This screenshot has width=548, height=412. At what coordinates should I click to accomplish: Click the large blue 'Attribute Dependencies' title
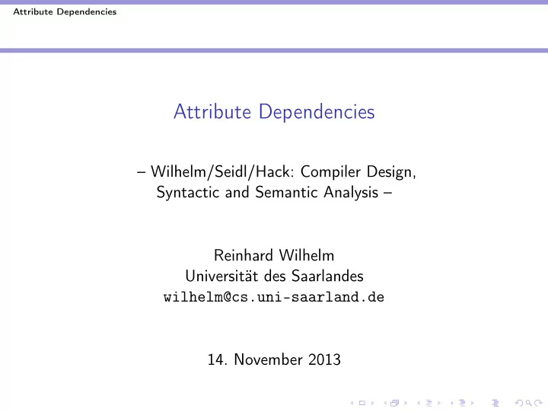(274, 112)
